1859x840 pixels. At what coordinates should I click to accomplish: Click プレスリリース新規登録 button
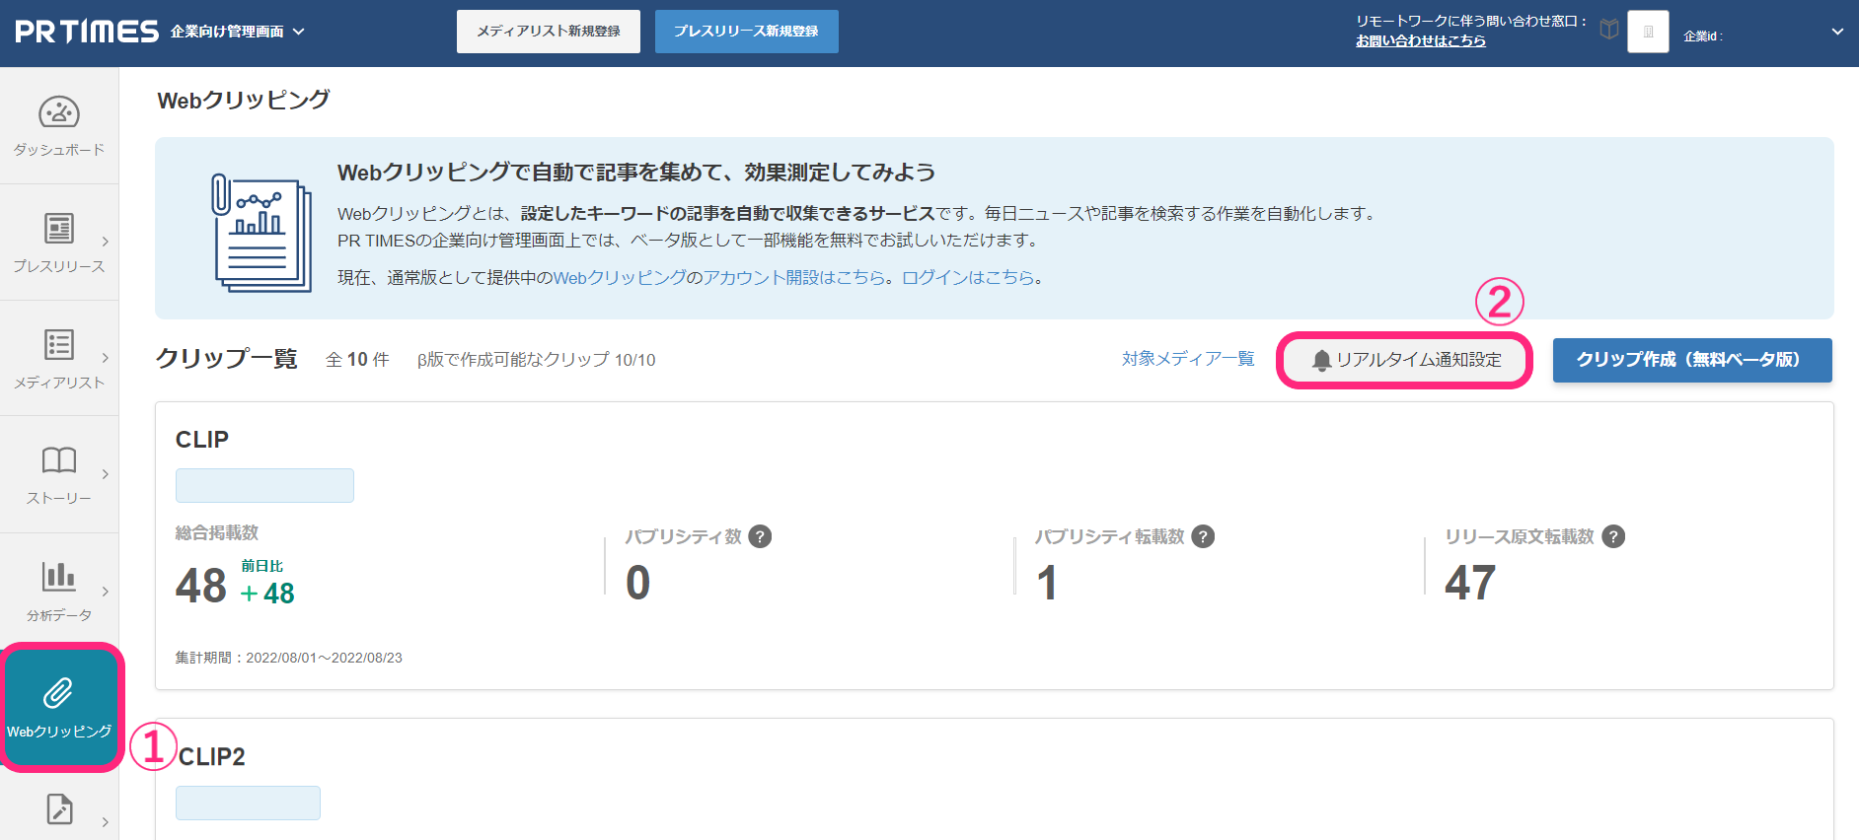pyautogui.click(x=747, y=32)
